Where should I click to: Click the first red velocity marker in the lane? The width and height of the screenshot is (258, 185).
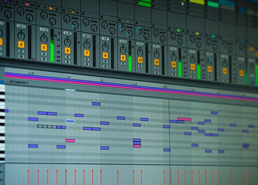28,177
